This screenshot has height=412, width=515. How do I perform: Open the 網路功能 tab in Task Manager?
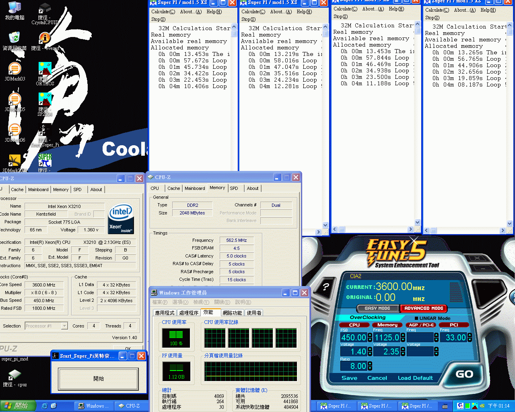232,313
